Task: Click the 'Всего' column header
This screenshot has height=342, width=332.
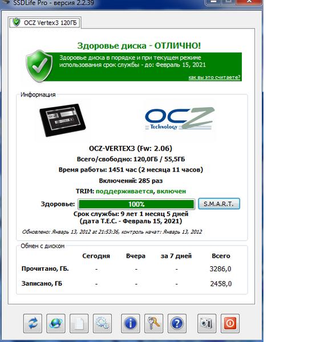Action: (x=221, y=256)
